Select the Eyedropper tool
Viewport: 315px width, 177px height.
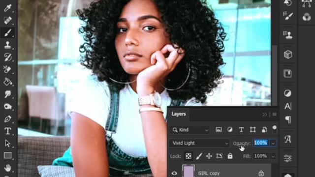8,8
